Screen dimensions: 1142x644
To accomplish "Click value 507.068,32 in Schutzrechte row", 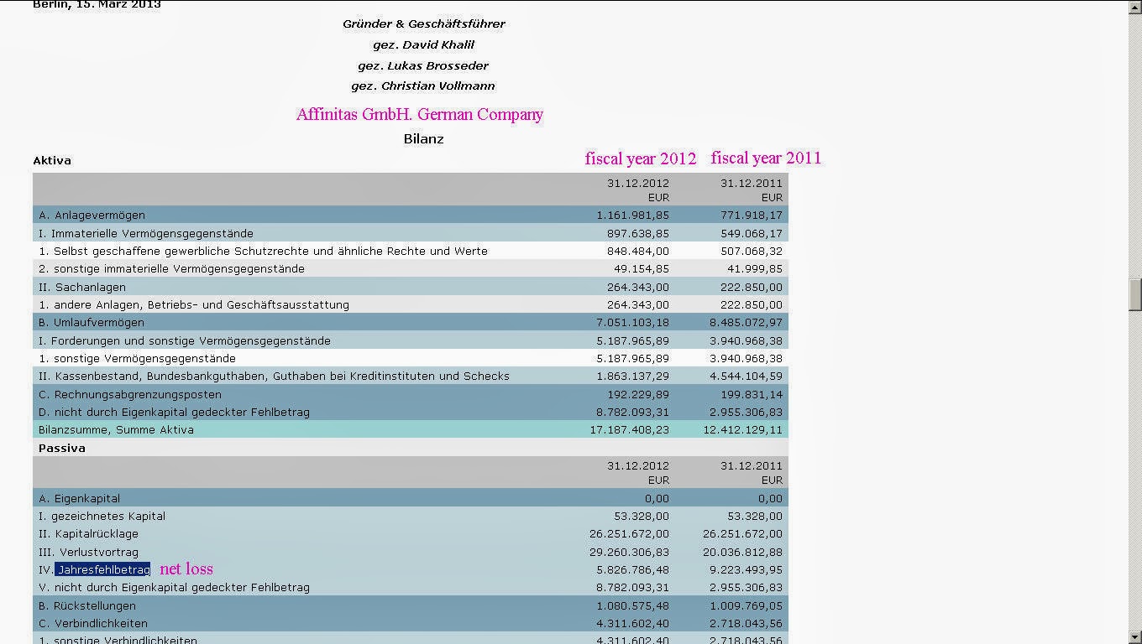I will coord(752,251).
